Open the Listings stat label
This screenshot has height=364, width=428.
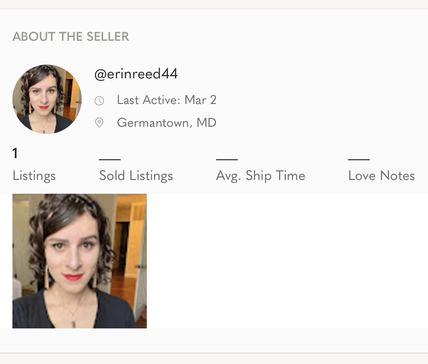[x=34, y=175]
